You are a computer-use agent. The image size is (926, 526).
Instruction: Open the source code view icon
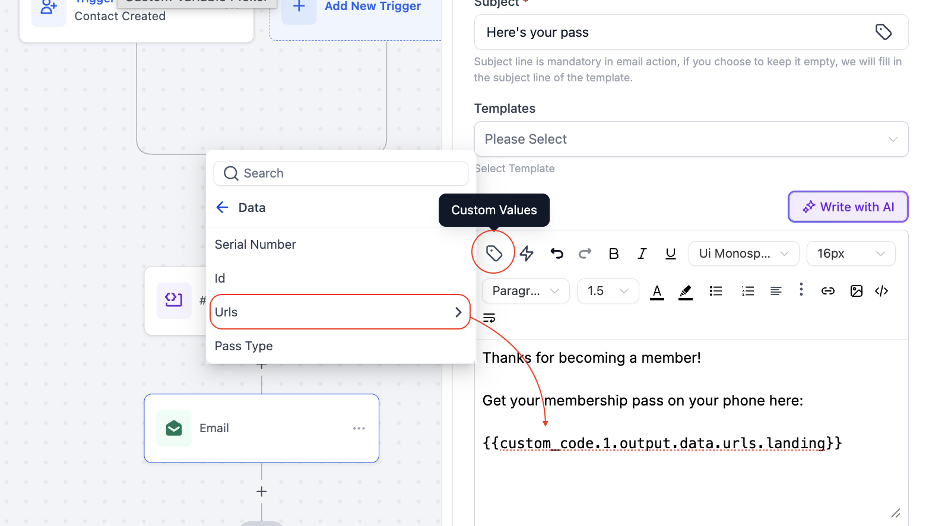(881, 291)
